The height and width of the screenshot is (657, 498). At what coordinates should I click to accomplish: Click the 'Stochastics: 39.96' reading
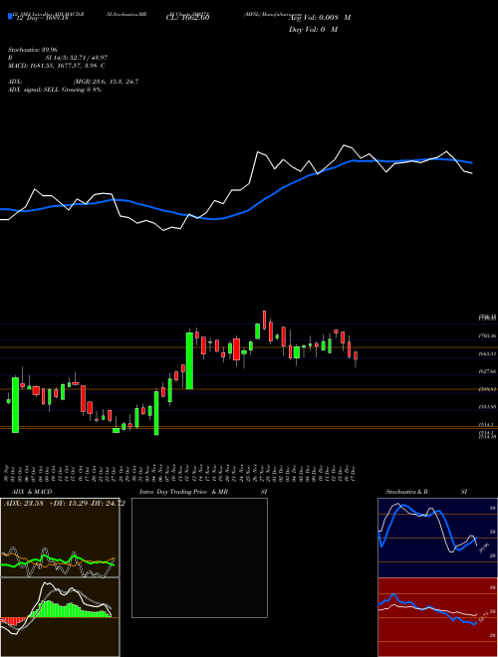point(32,50)
